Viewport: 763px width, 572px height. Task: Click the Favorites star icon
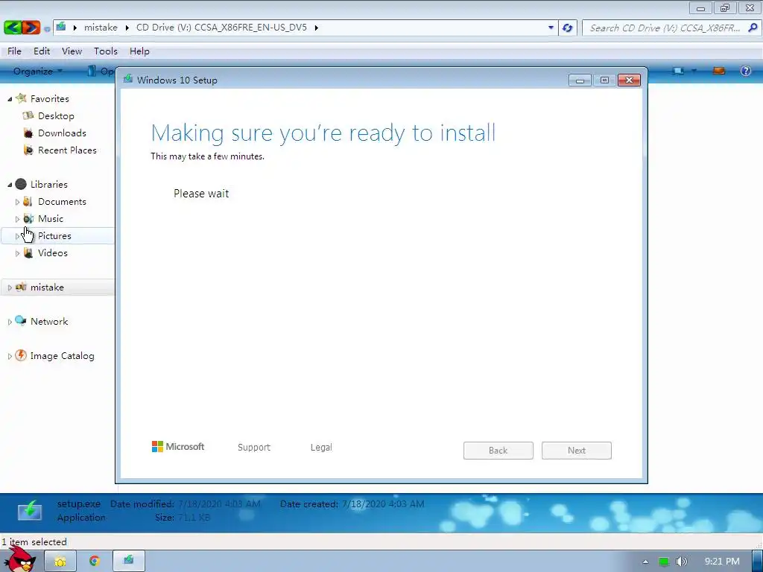pos(20,98)
